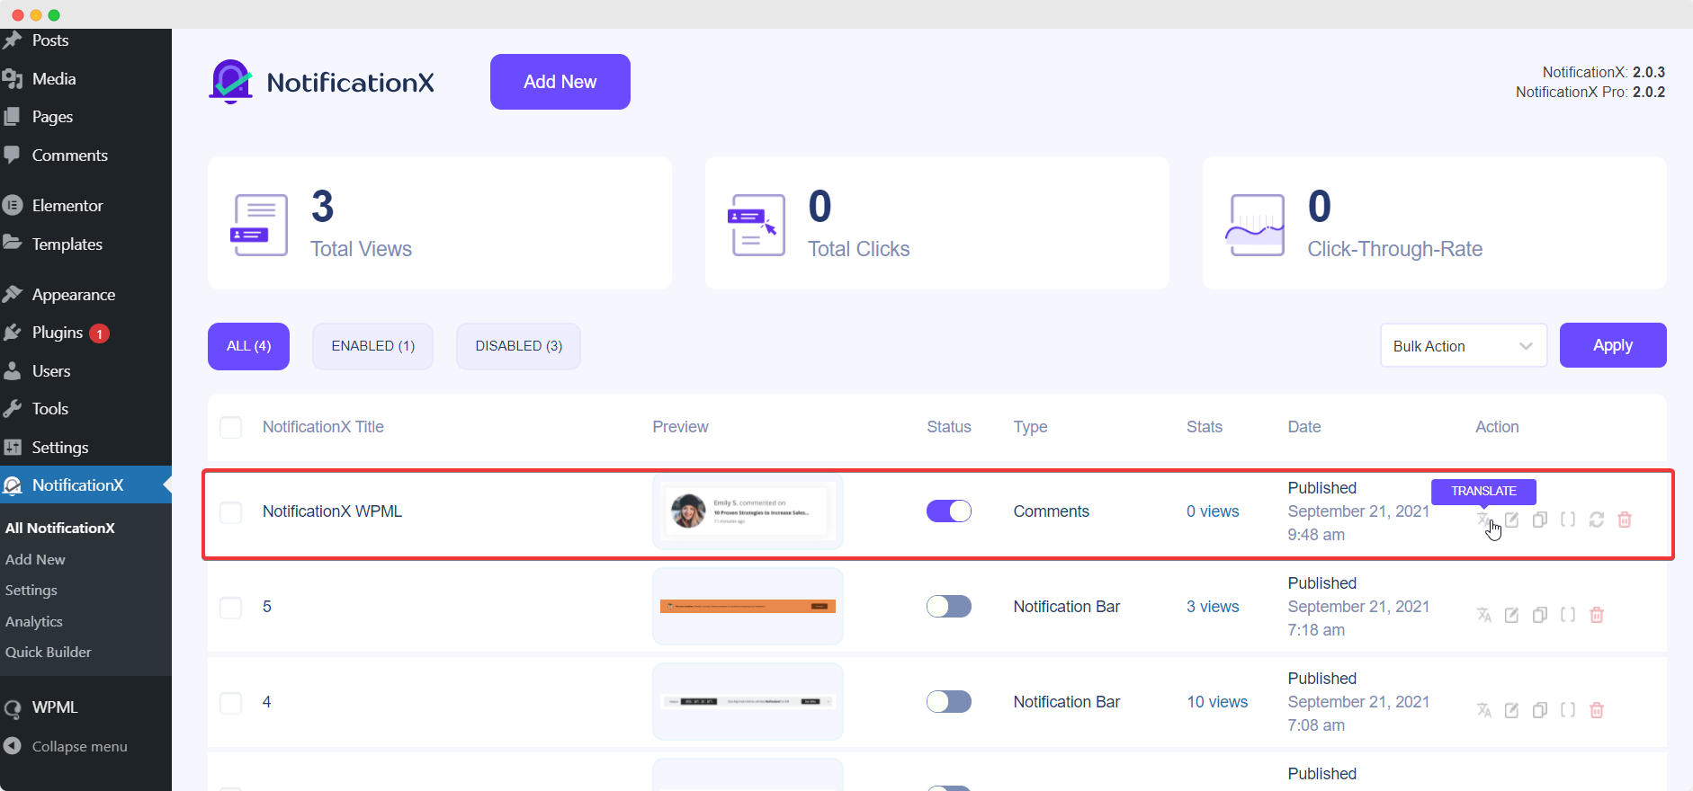
Task: Duplicate the NotificationX WPML notification
Action: tap(1540, 520)
